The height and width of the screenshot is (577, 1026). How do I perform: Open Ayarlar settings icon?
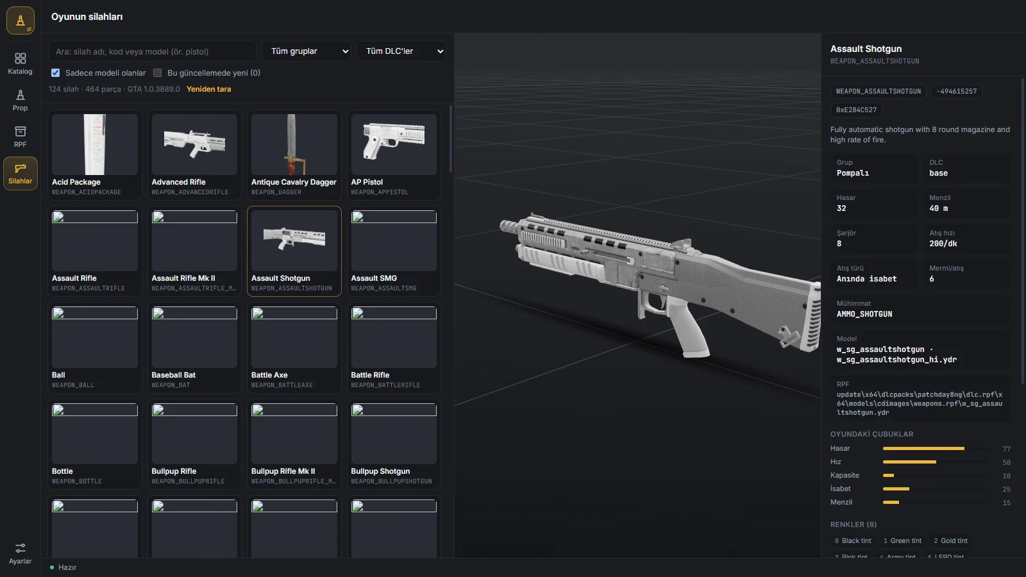pyautogui.click(x=20, y=553)
